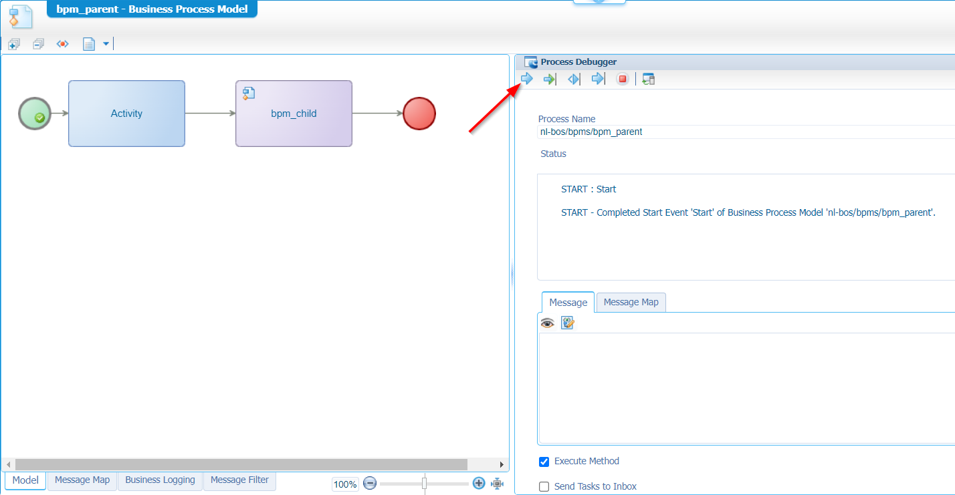Screen dimensions: 955x495
Task: Click the first blue arrow in debugger toolbar
Action: coord(527,79)
